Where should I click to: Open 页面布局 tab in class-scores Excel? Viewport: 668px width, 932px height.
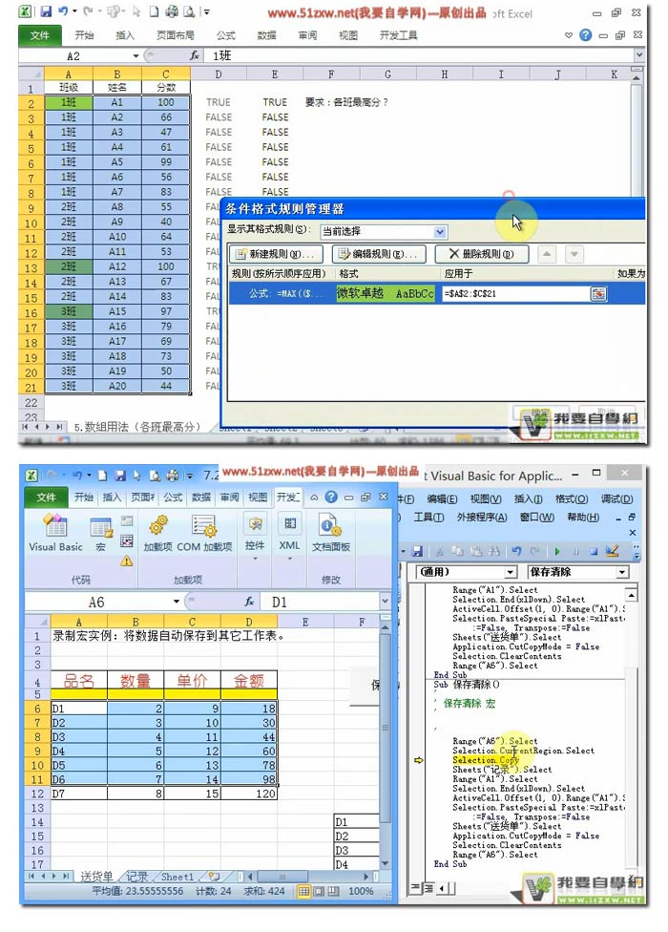click(176, 35)
